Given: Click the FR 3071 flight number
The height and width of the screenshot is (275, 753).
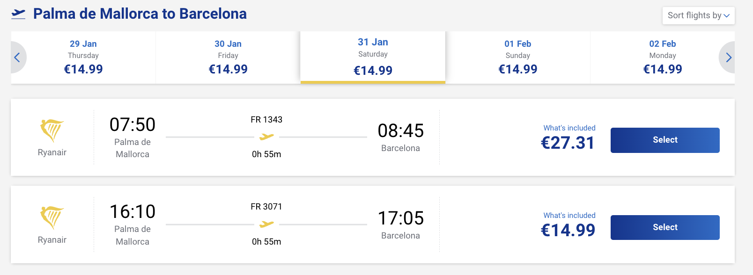Looking at the screenshot, I should [266, 207].
